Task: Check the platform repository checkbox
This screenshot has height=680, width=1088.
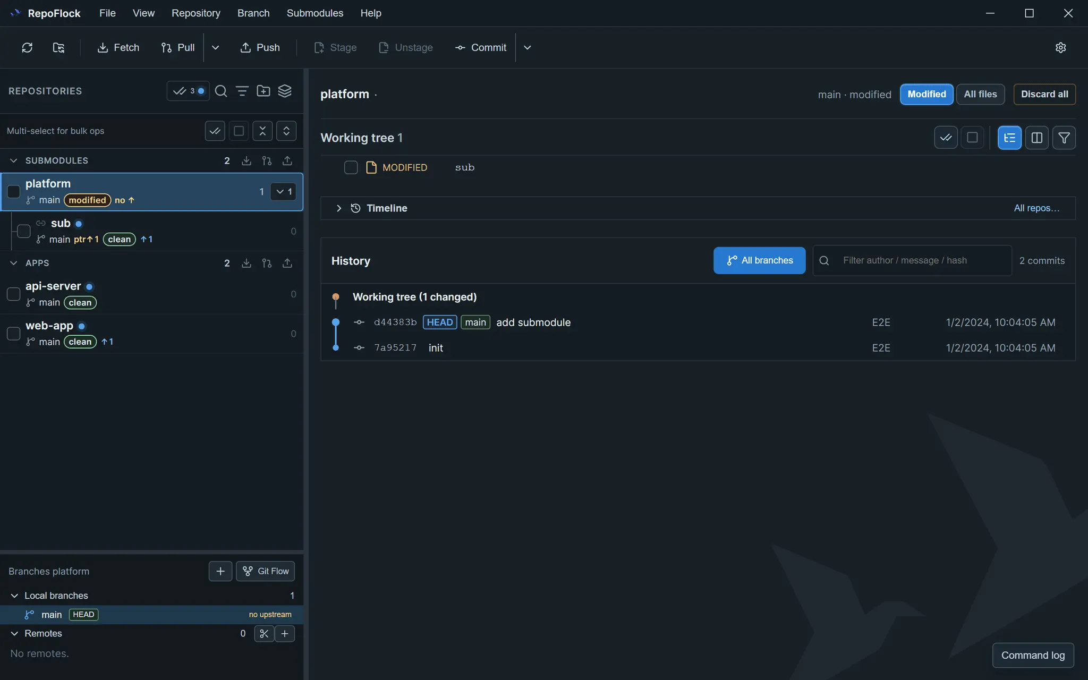Action: click(x=14, y=192)
